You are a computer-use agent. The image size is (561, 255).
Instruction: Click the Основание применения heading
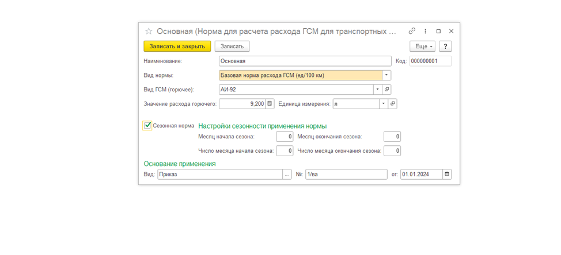tap(180, 164)
